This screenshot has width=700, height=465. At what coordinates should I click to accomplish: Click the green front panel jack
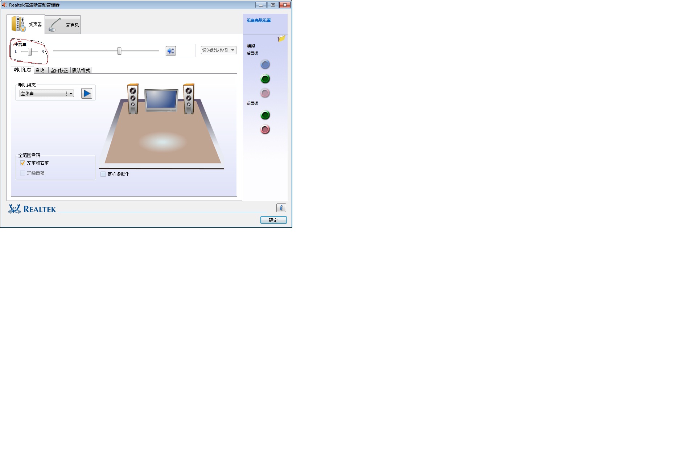point(265,115)
